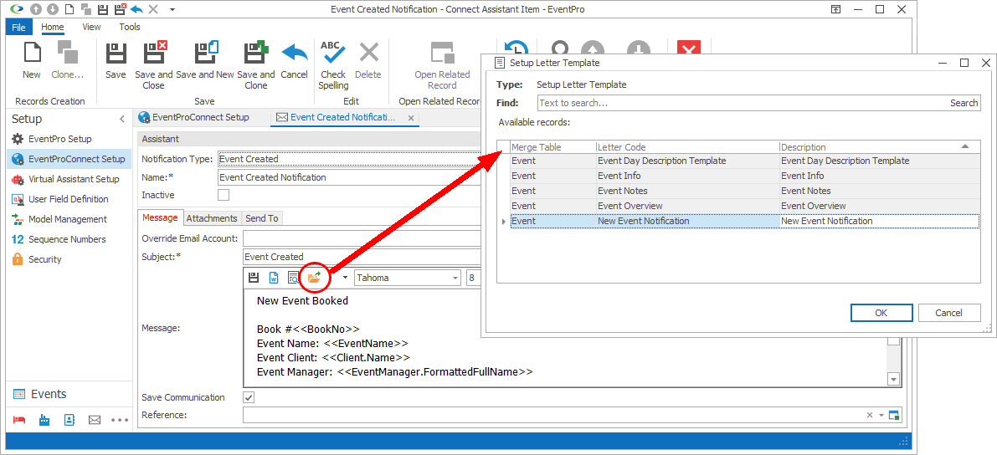This screenshot has width=997, height=455.
Task: Open the Send To tab
Action: pos(262,218)
